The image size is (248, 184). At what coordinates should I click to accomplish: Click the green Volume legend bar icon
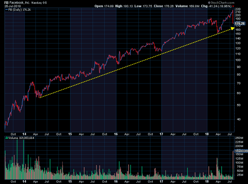click(x=7, y=138)
